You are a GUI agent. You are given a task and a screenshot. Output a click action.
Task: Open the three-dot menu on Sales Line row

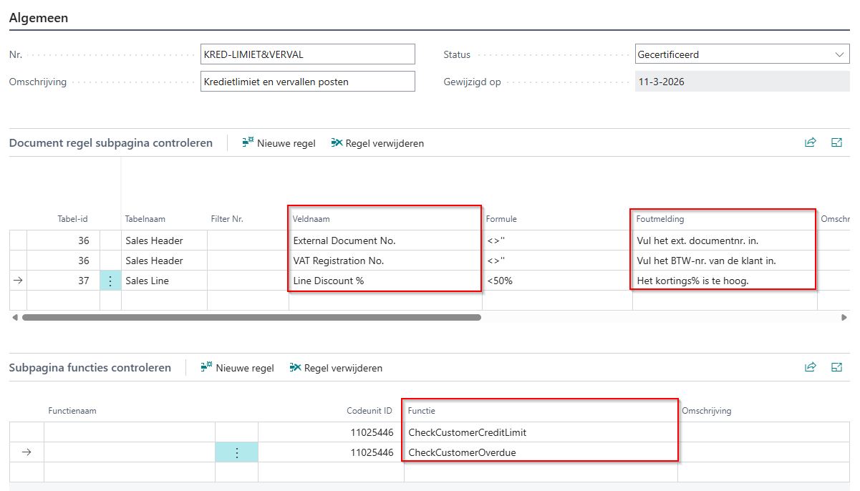tap(110, 281)
